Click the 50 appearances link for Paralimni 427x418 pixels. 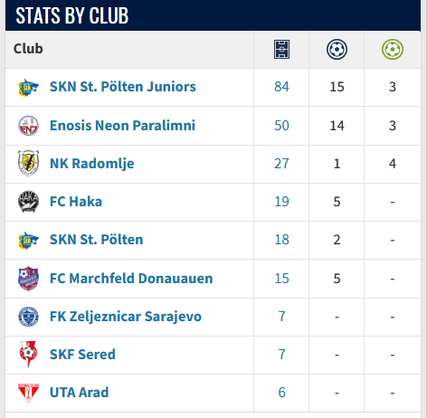(x=281, y=126)
